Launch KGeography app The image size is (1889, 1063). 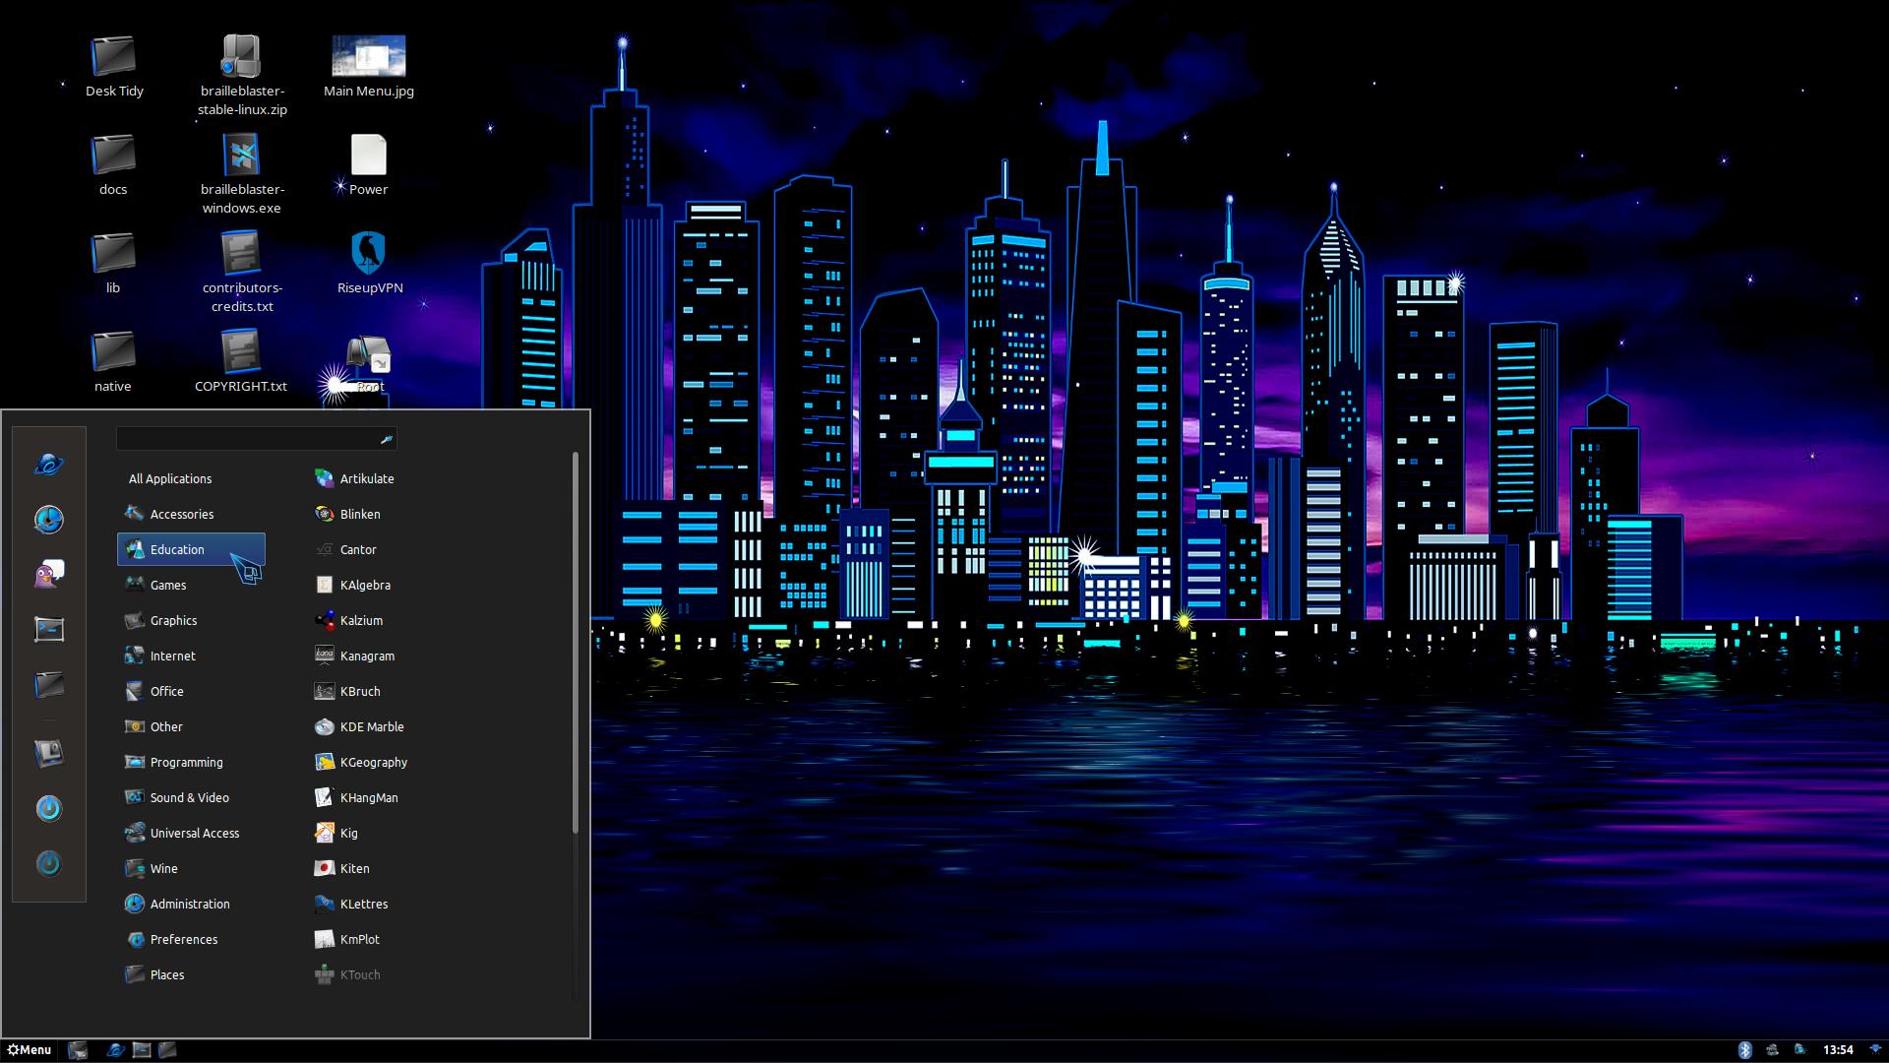pyautogui.click(x=372, y=761)
